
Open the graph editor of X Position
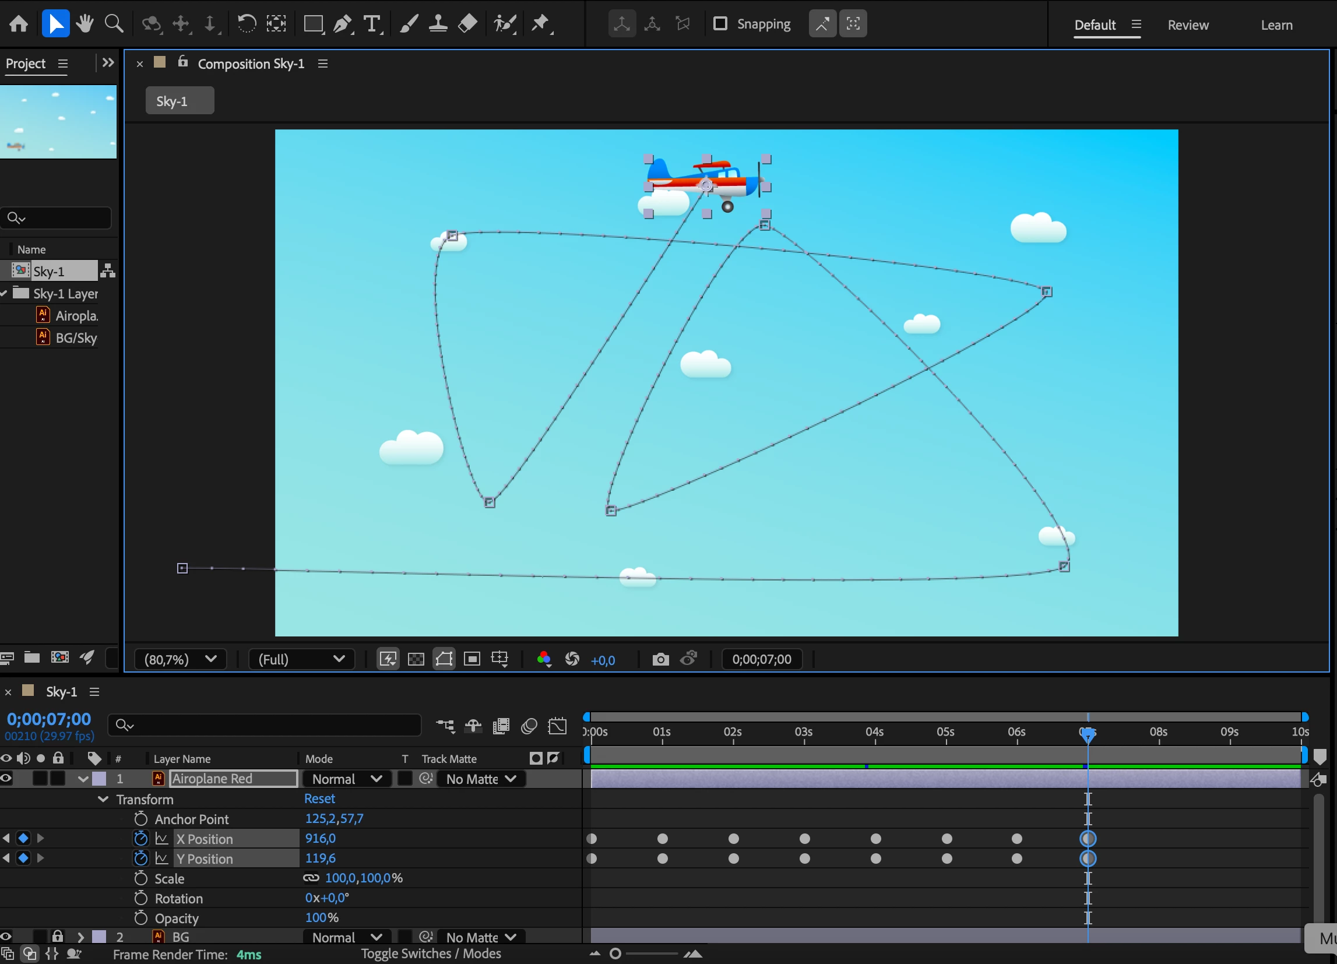pos(161,839)
